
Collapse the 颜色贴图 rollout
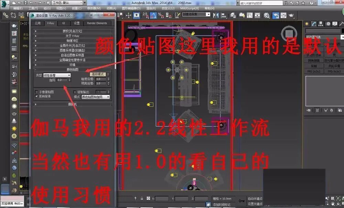tap(72, 69)
